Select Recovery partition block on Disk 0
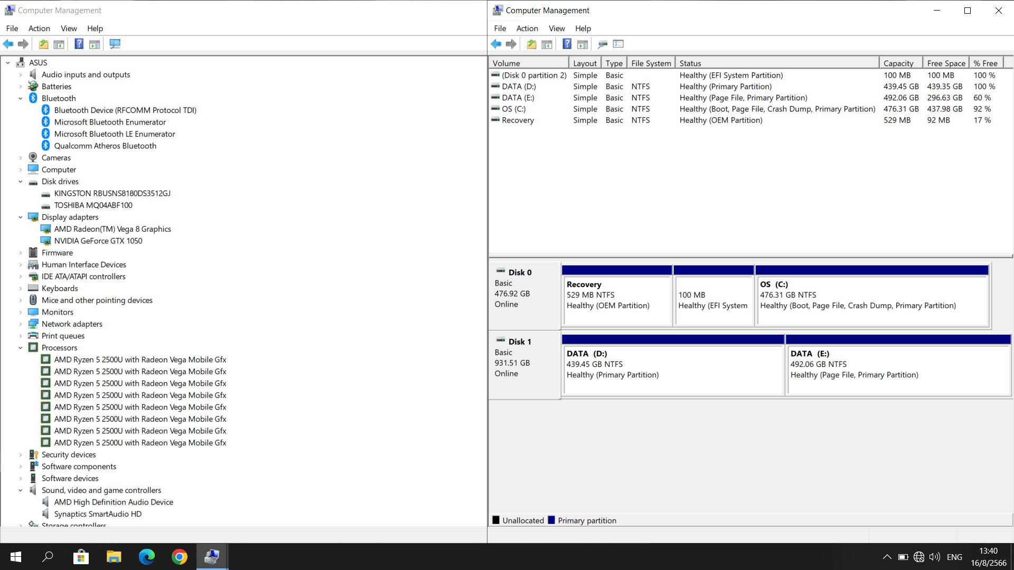Viewport: 1014px width, 570px height. pos(617,296)
